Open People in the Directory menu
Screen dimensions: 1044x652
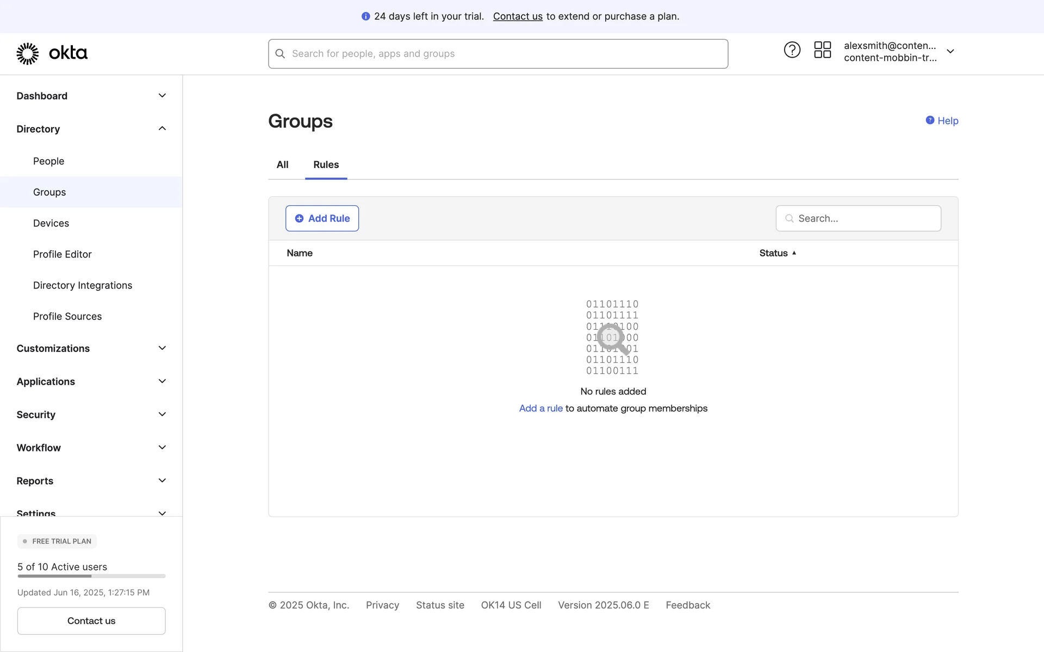pos(48,161)
